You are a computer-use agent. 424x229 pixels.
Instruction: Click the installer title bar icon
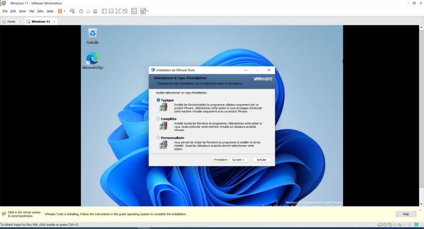(152, 70)
